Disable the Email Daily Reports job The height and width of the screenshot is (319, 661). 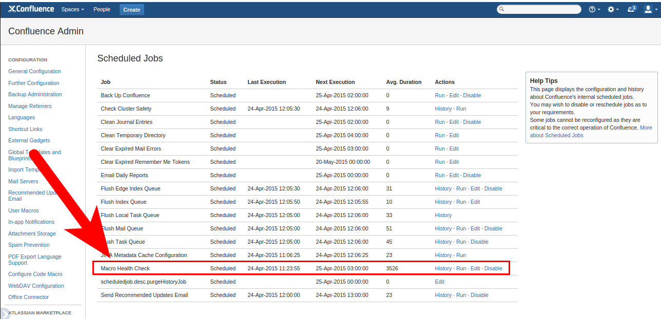pyautogui.click(x=472, y=176)
